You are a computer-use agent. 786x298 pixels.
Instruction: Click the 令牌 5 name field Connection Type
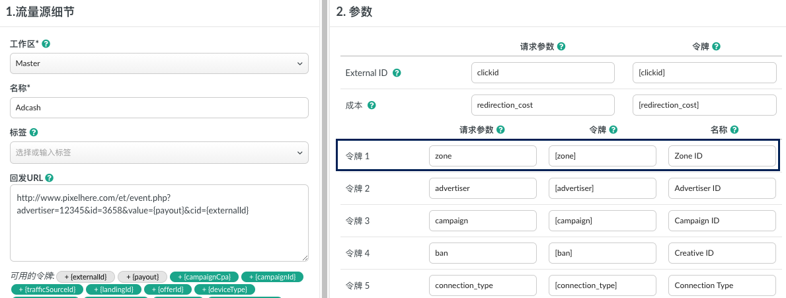723,285
